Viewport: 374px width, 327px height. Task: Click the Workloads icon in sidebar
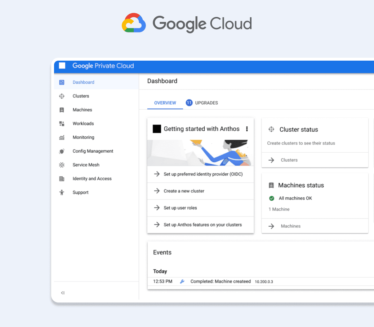click(x=62, y=123)
